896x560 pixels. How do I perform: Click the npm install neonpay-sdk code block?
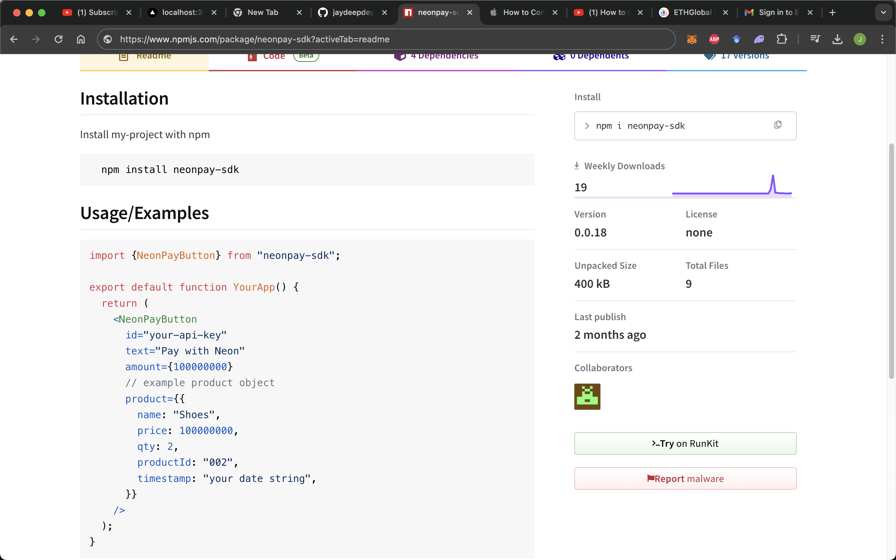(x=307, y=170)
